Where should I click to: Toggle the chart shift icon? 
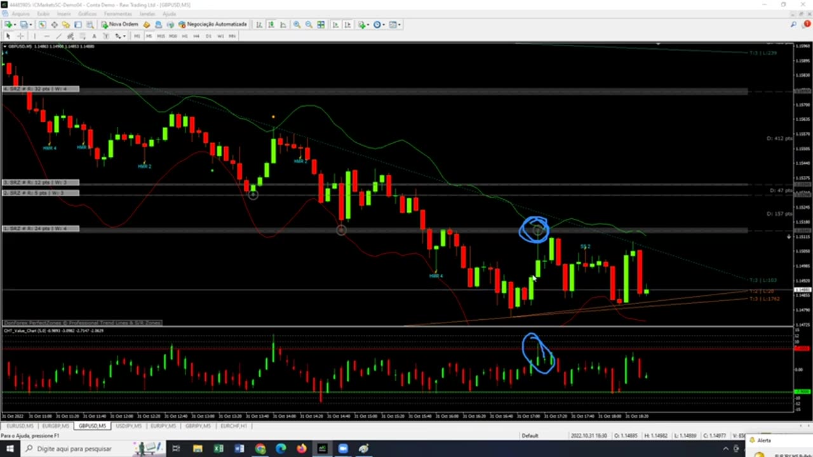coord(347,24)
